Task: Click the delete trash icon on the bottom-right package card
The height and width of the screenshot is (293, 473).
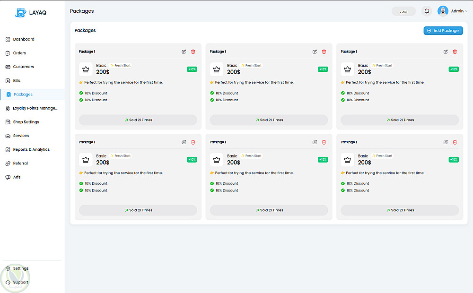Action: click(455, 142)
